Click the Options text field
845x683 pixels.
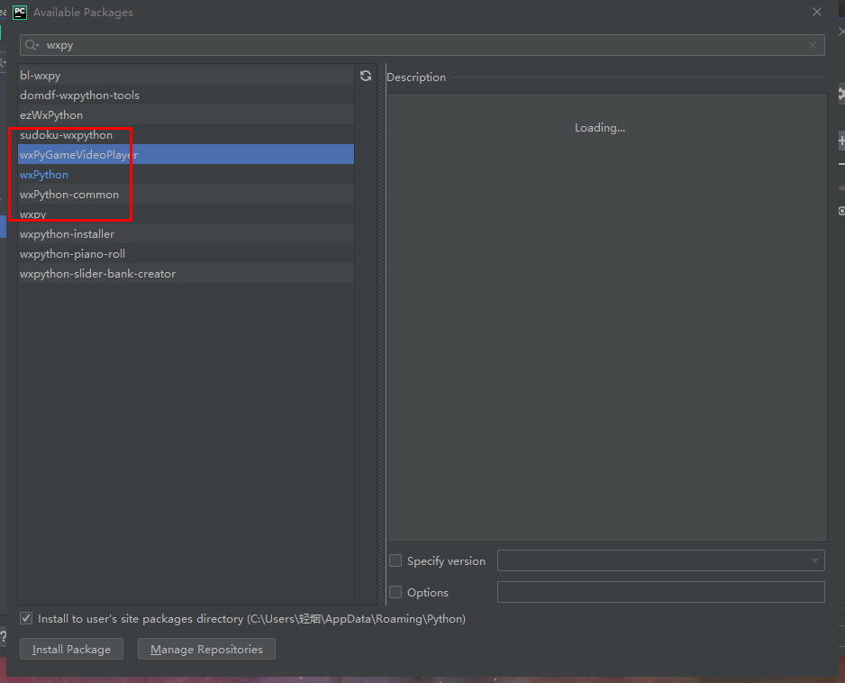tap(660, 592)
